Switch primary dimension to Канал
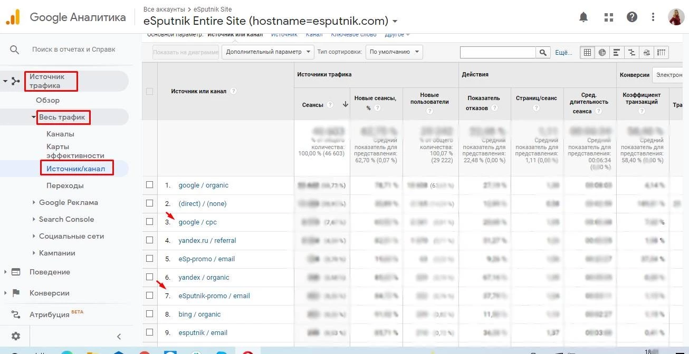Image resolution: width=689 pixels, height=354 pixels. [x=314, y=35]
